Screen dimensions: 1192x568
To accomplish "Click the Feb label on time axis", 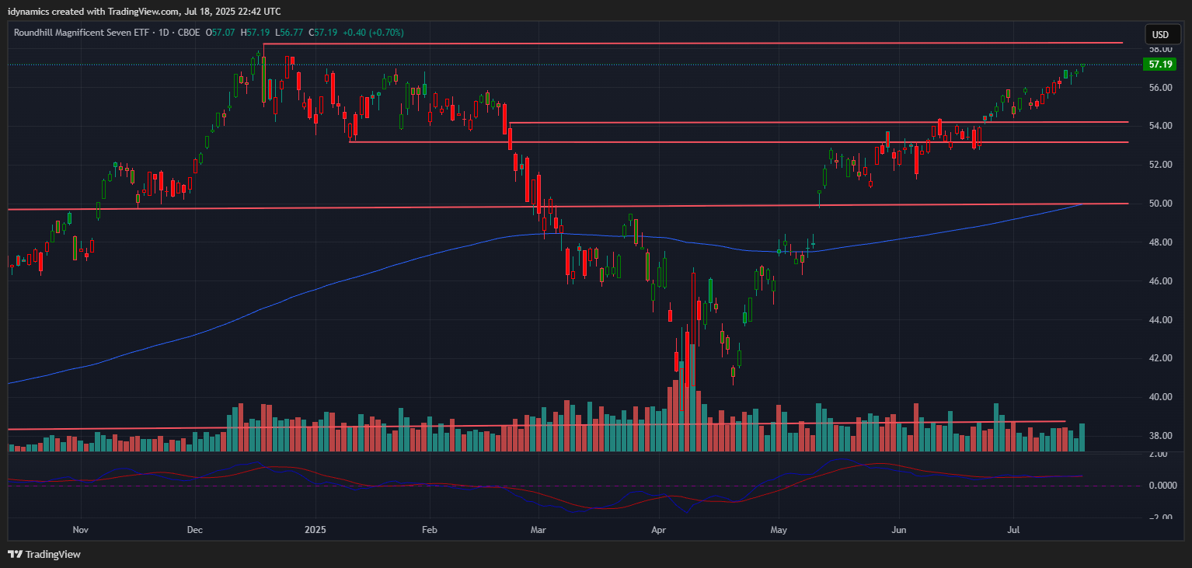I will point(429,530).
